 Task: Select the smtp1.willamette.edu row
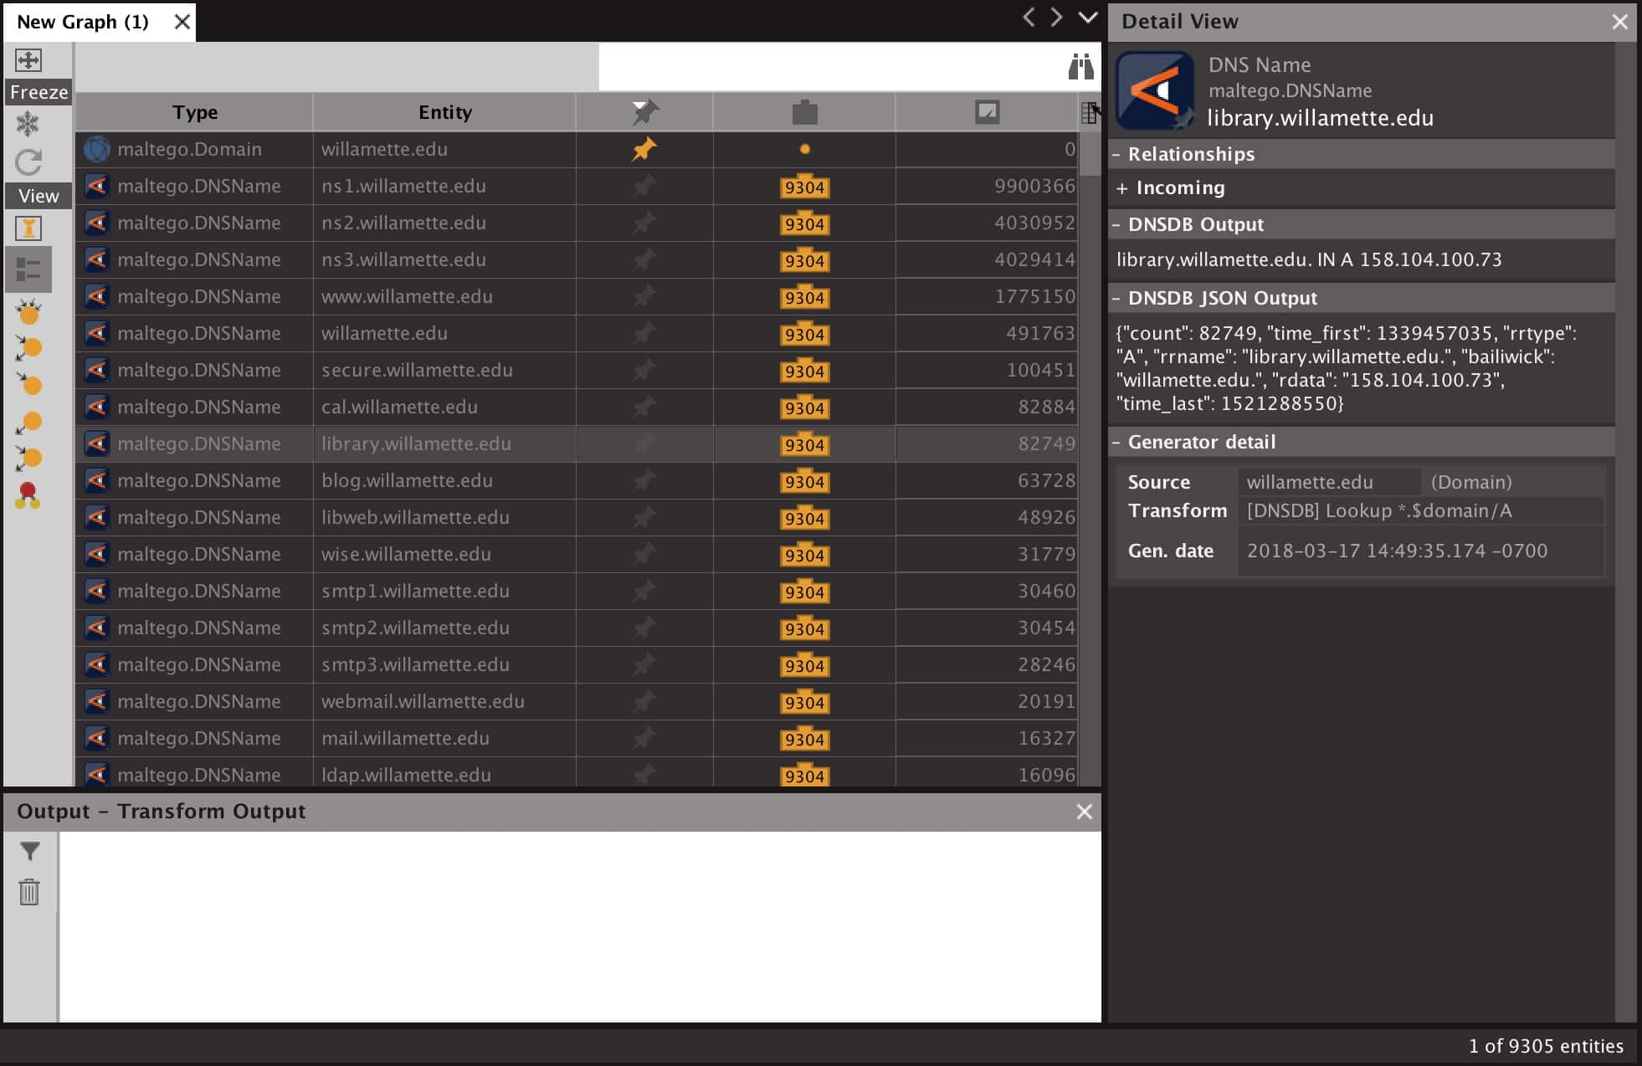tap(576, 591)
